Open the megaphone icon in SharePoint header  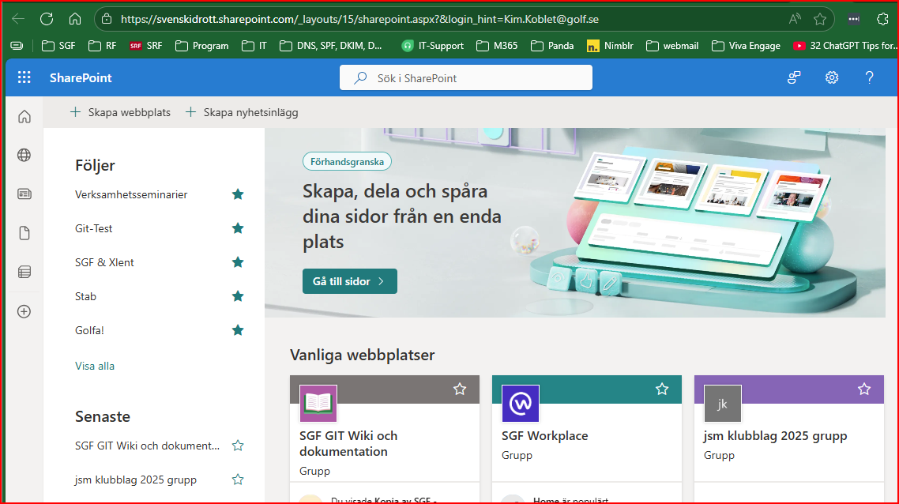(x=794, y=77)
